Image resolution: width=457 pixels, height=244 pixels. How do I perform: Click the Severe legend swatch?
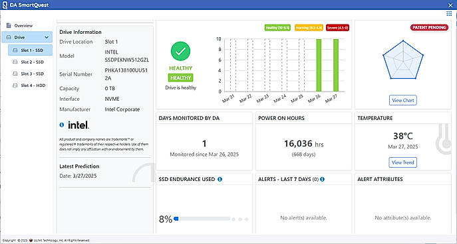[337, 28]
